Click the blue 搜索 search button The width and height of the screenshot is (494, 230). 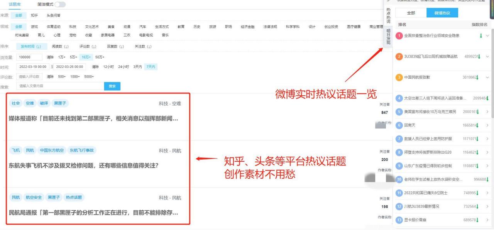coord(112,86)
